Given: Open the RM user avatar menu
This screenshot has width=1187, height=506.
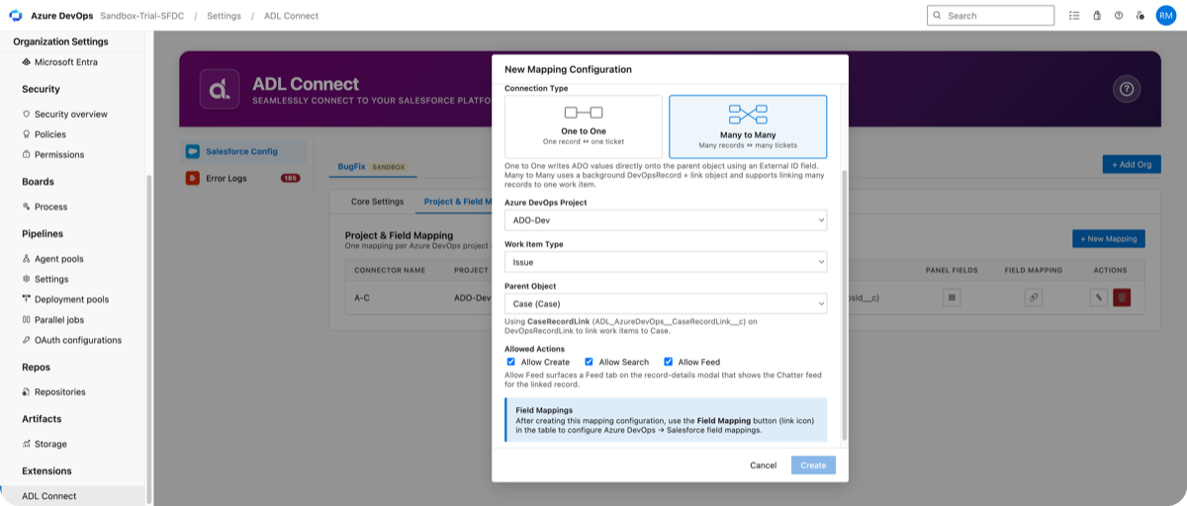Looking at the screenshot, I should point(1165,16).
